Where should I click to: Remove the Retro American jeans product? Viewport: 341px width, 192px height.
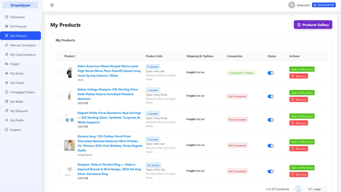299,76
